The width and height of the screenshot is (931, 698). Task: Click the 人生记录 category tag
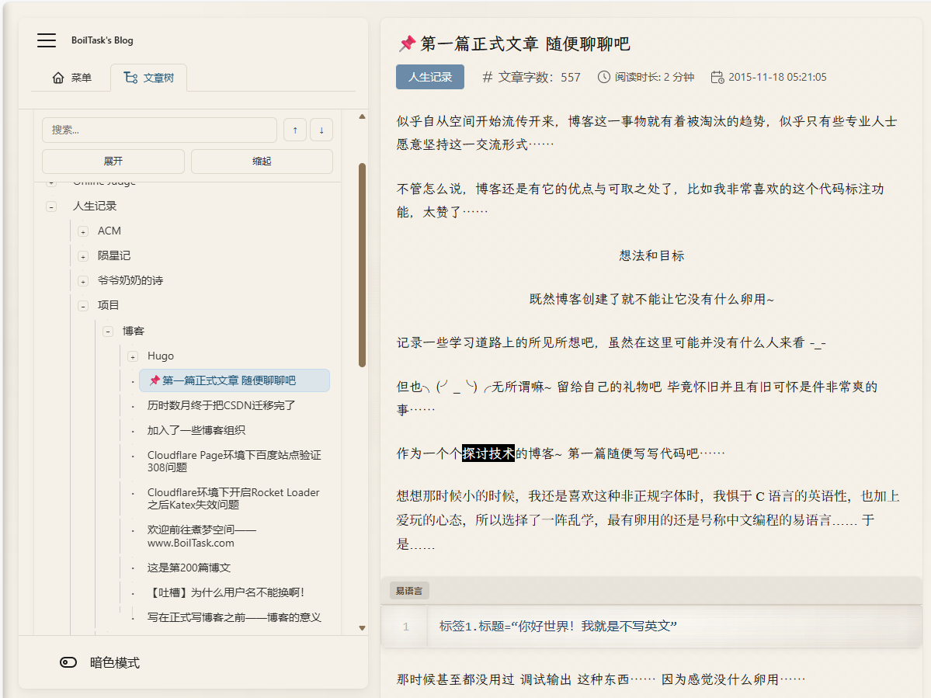(429, 77)
